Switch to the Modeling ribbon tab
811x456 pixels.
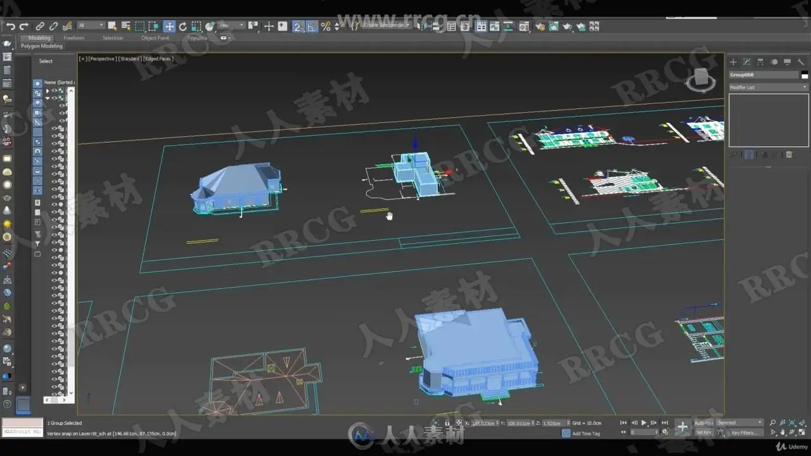(x=39, y=38)
